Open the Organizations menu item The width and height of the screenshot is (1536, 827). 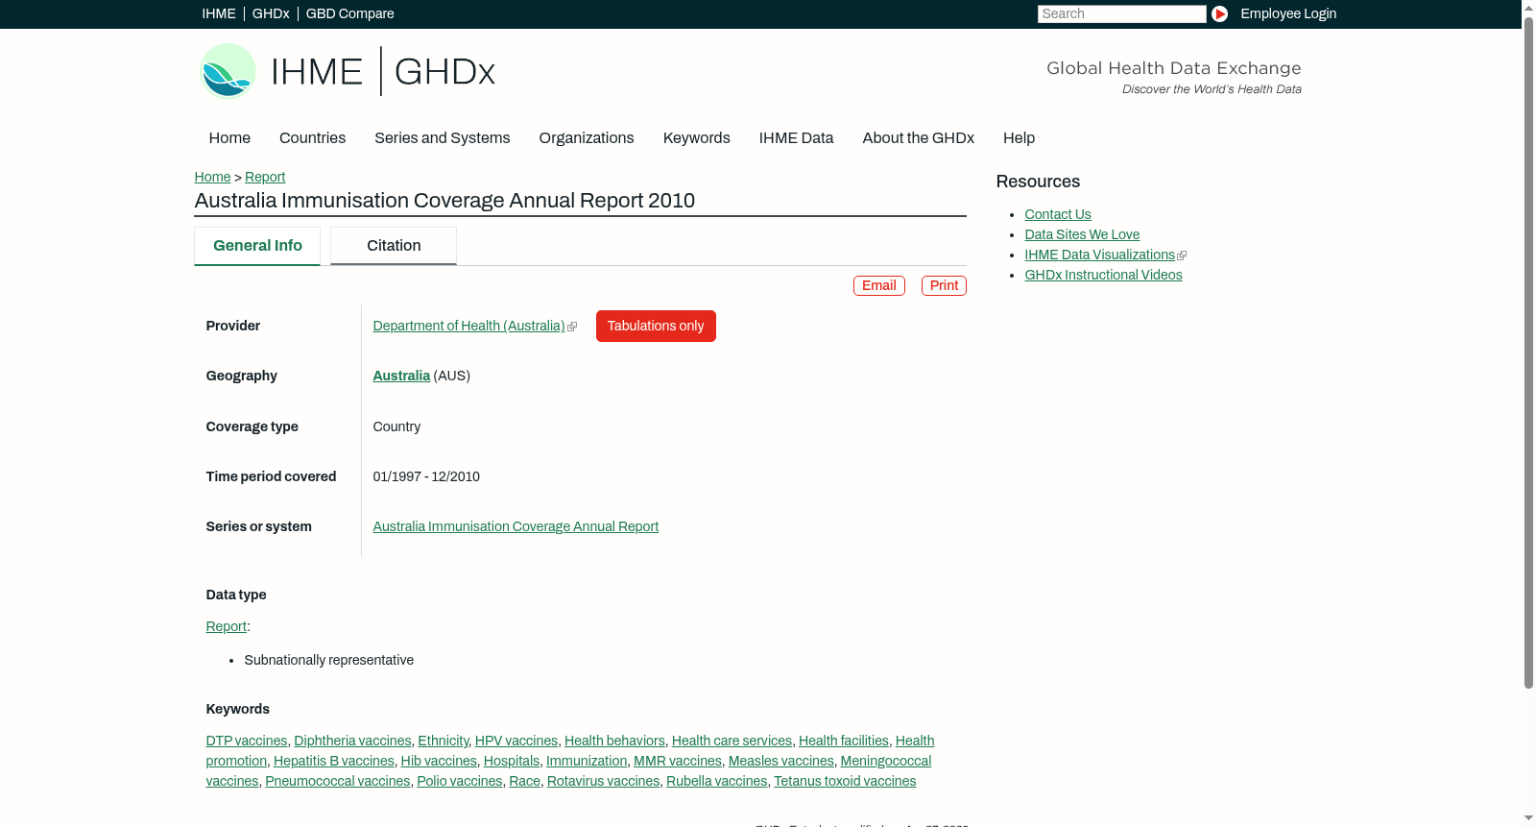tap(587, 138)
